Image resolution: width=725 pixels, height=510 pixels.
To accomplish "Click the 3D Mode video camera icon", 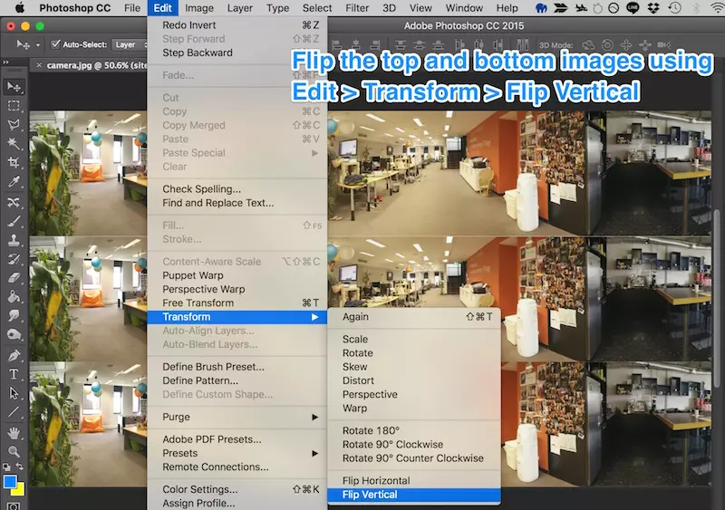I will coord(664,45).
